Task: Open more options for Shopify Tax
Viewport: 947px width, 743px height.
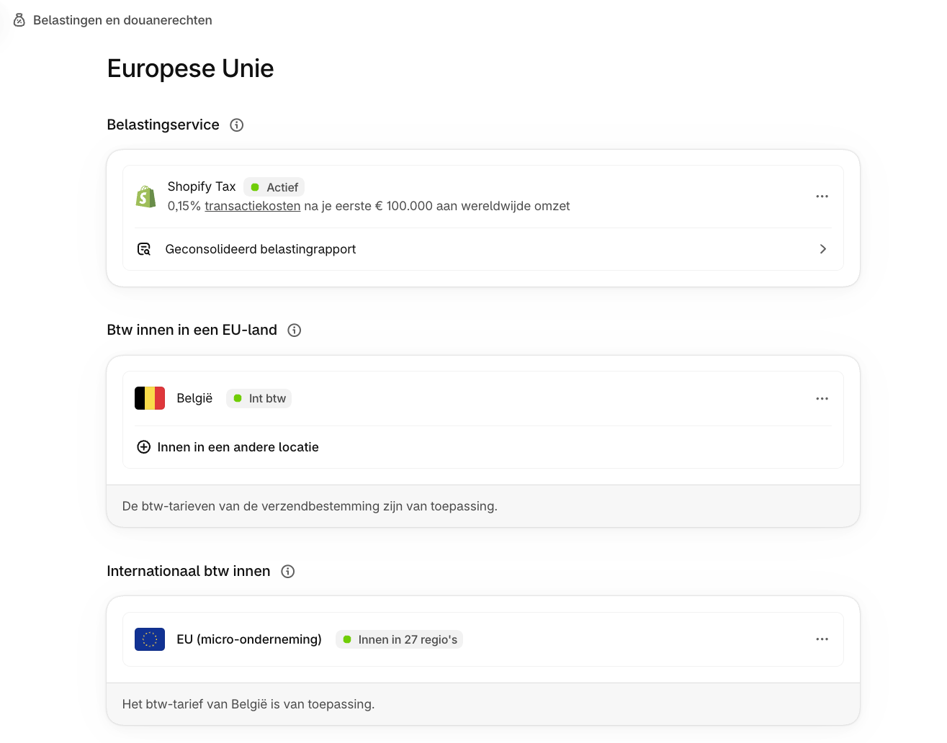Action: tap(822, 196)
